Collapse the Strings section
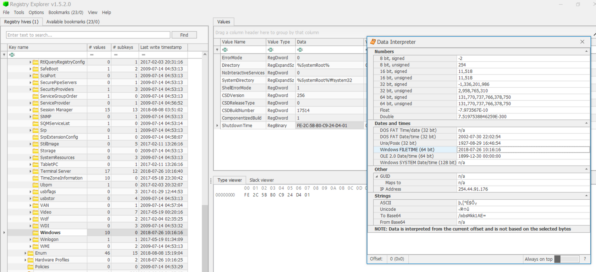596x272 pixels. click(x=586, y=196)
